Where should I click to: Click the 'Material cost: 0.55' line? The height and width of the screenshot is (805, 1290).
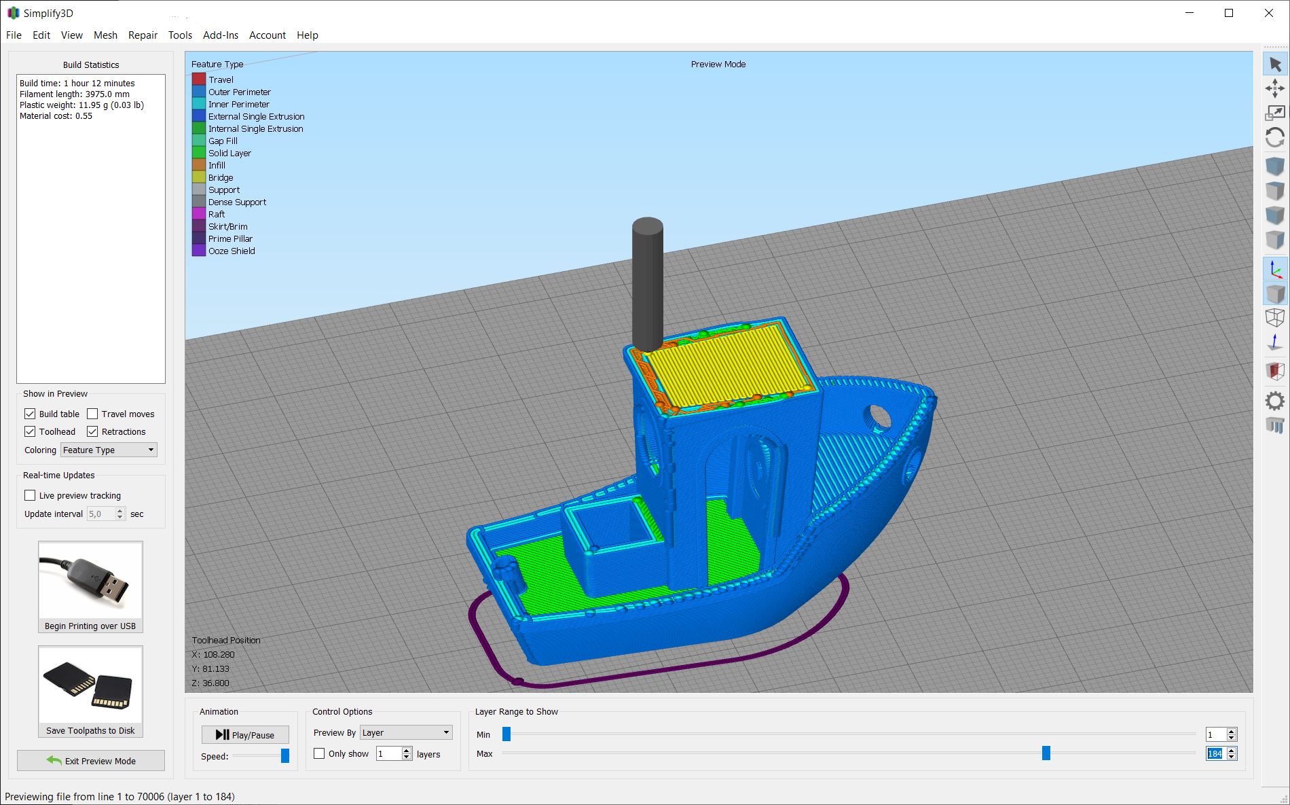tap(56, 115)
